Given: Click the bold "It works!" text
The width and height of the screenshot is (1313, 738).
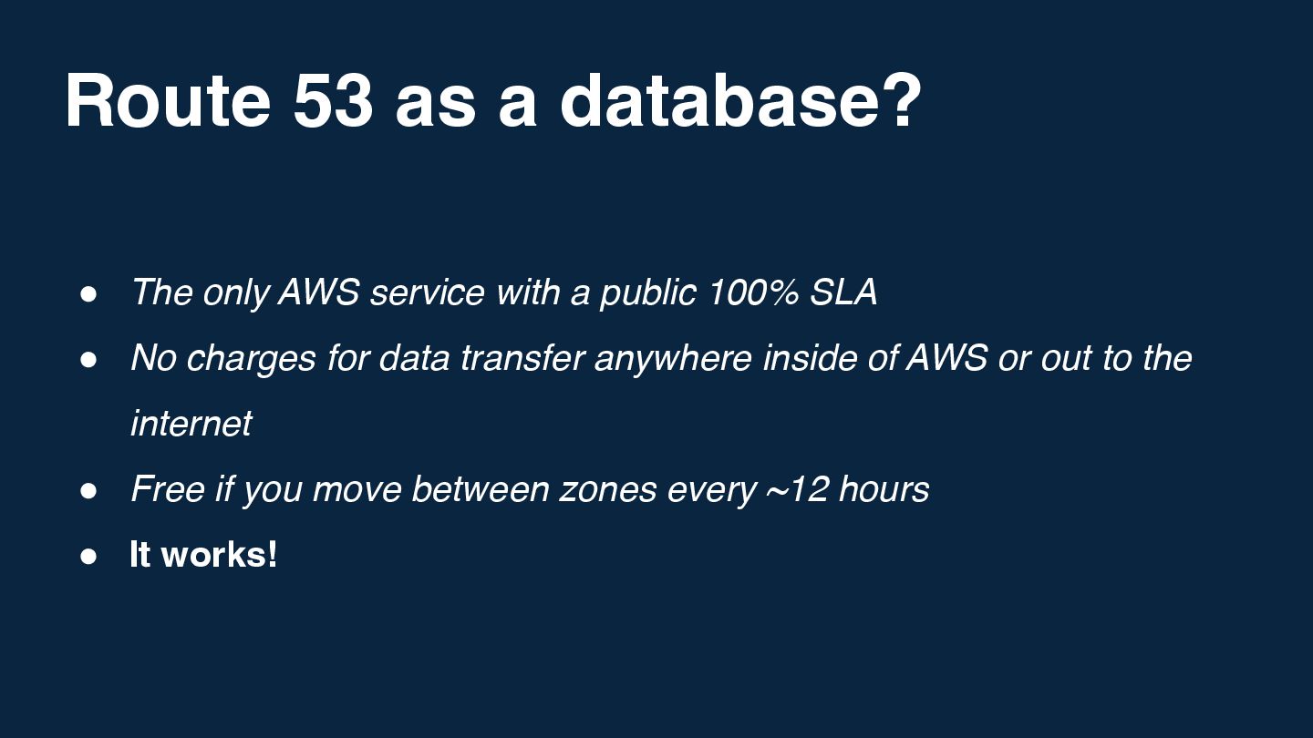Looking at the screenshot, I should pyautogui.click(x=203, y=554).
